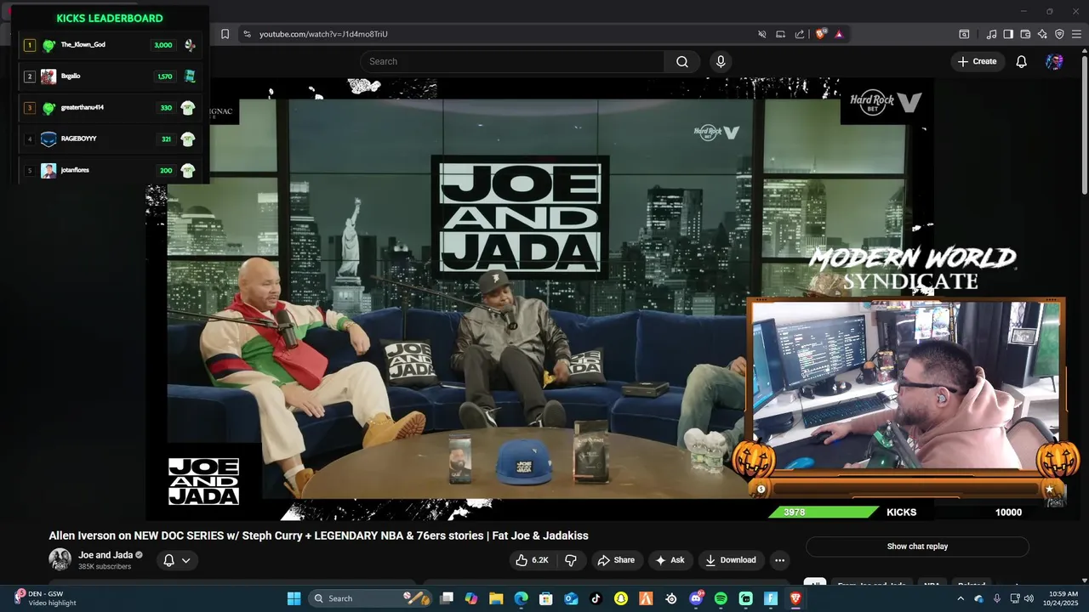Image resolution: width=1089 pixels, height=612 pixels.
Task: Open Snapchat from the taskbar
Action: [x=621, y=598]
